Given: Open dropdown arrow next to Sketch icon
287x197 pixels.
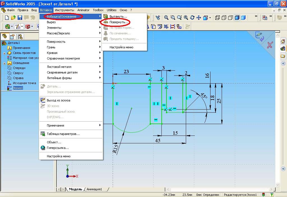Looking at the screenshot, I should pos(22,27).
